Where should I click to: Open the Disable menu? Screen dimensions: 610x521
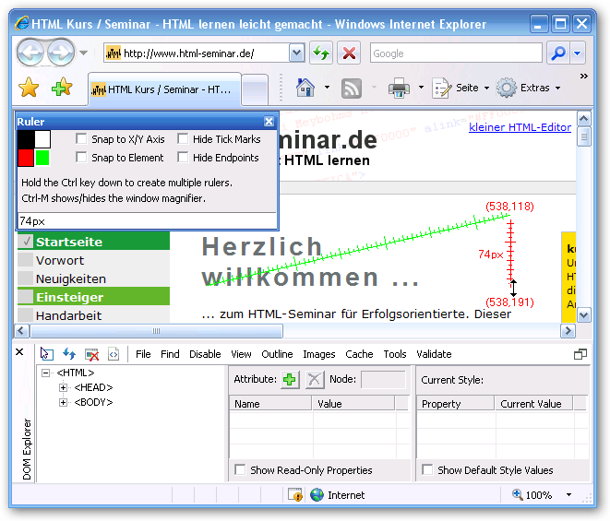205,354
